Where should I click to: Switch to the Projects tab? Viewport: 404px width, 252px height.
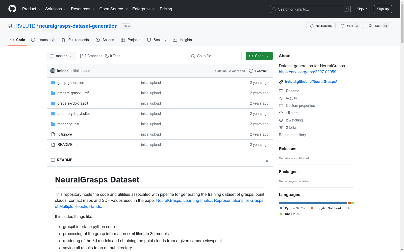131,40
